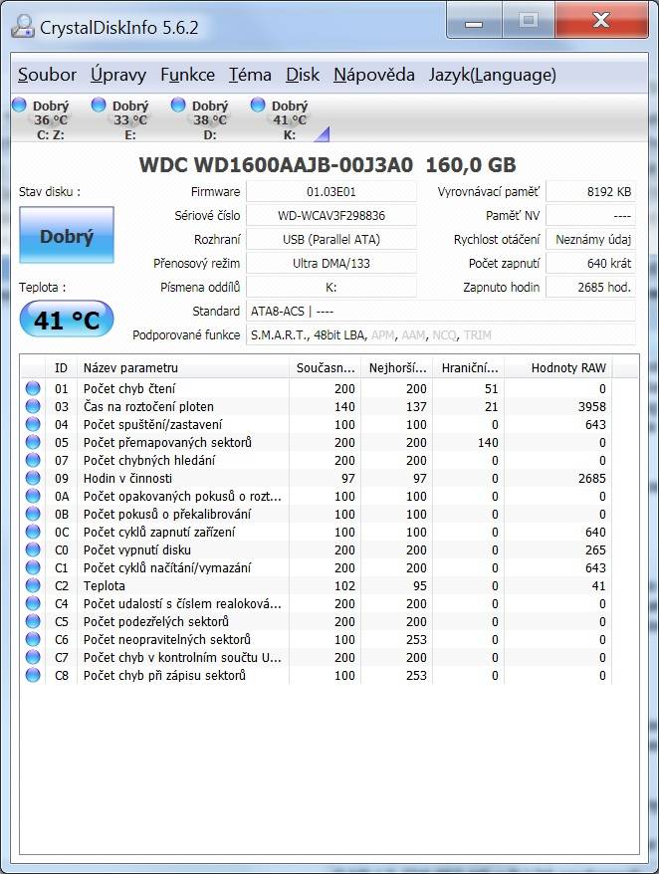Click RAW value 3958 in spin-up row
The image size is (659, 874).
tap(591, 406)
